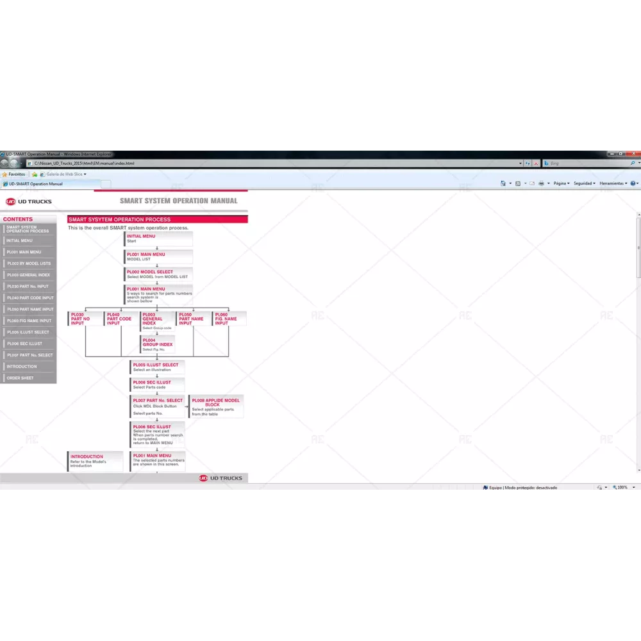This screenshot has height=641, width=641.
Task: Click the browser Back arrow button
Action: 4,163
